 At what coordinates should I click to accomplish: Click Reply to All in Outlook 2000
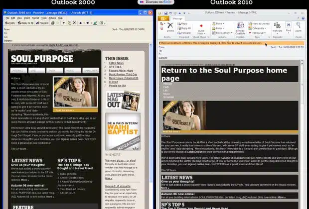[25, 23]
